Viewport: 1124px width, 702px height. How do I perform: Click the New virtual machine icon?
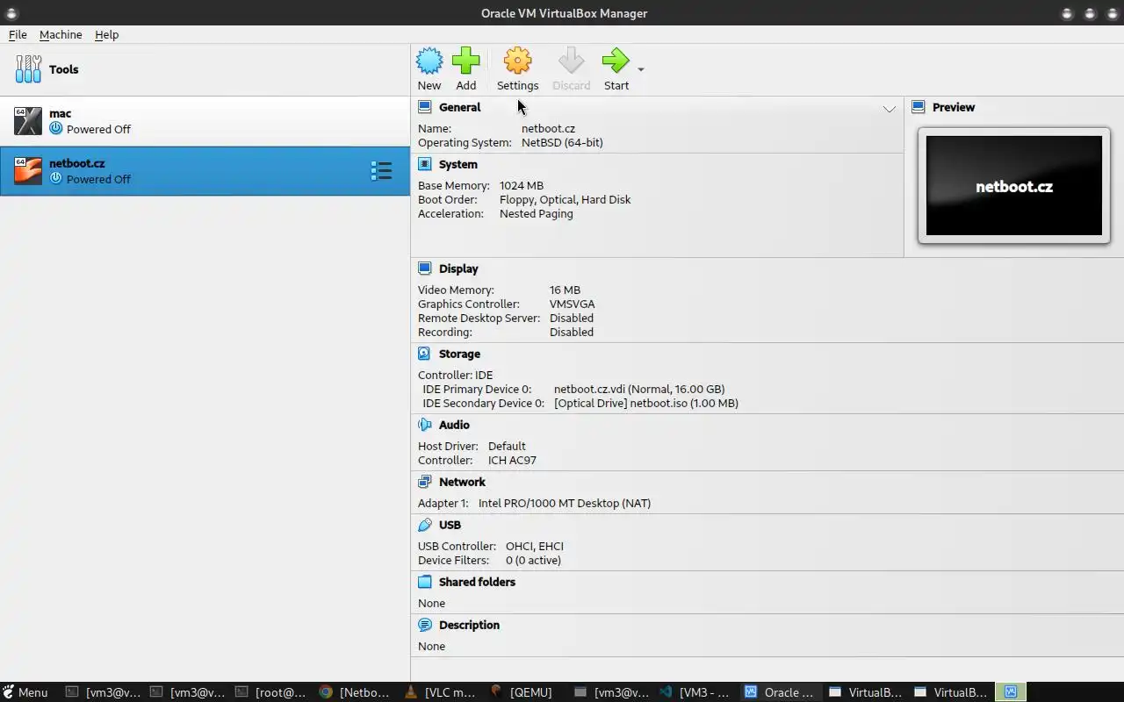pos(429,61)
